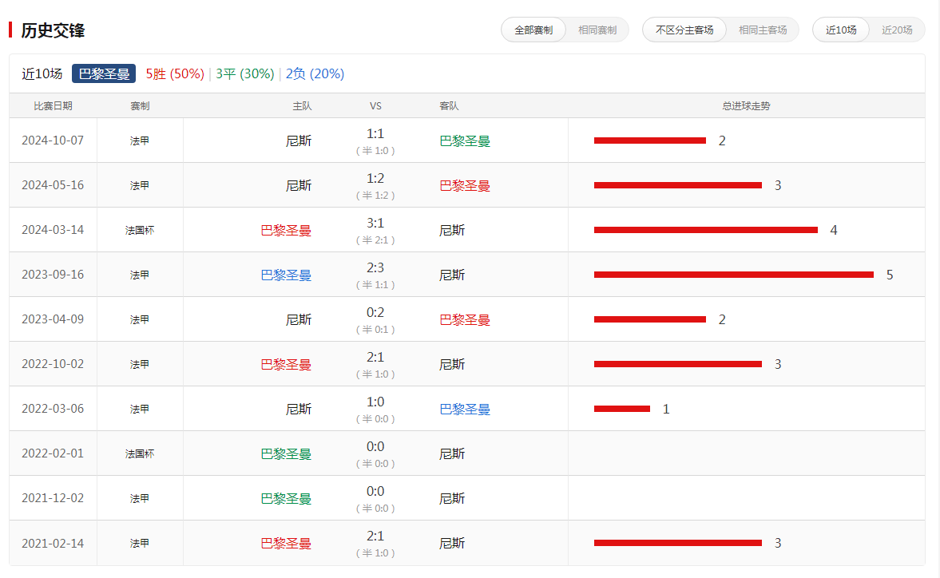Click 法国杯 in the 2022-02-01 row
The width and height of the screenshot is (940, 578).
coord(140,454)
